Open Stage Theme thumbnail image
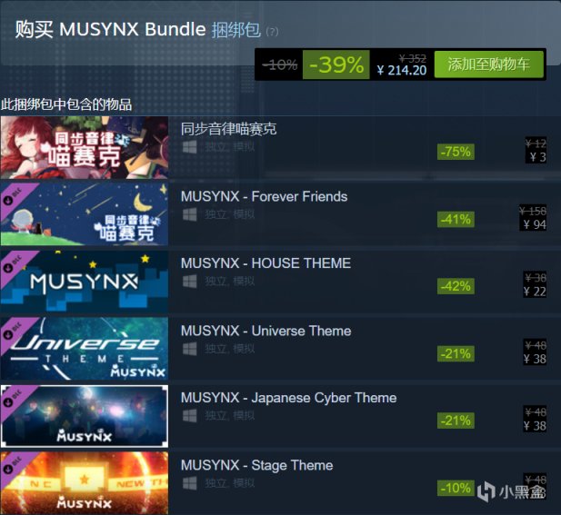 click(85, 483)
